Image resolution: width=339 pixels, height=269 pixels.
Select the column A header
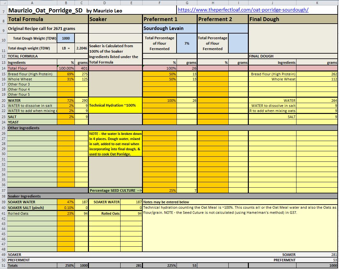pos(32,3)
